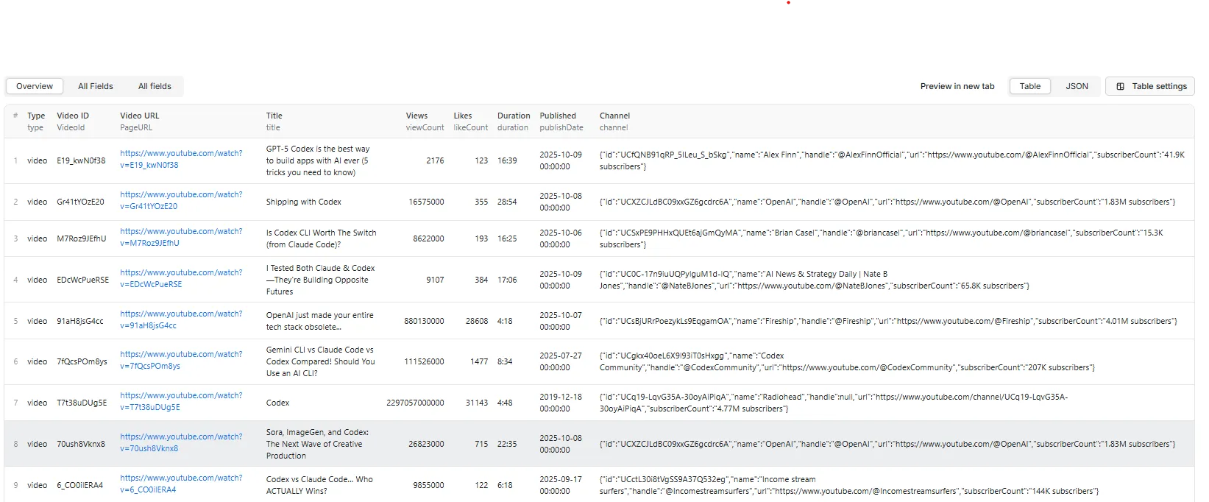Image resolution: width=1209 pixels, height=502 pixels.
Task: Open the 70ush8Vknx8 video link
Action: click(x=181, y=442)
